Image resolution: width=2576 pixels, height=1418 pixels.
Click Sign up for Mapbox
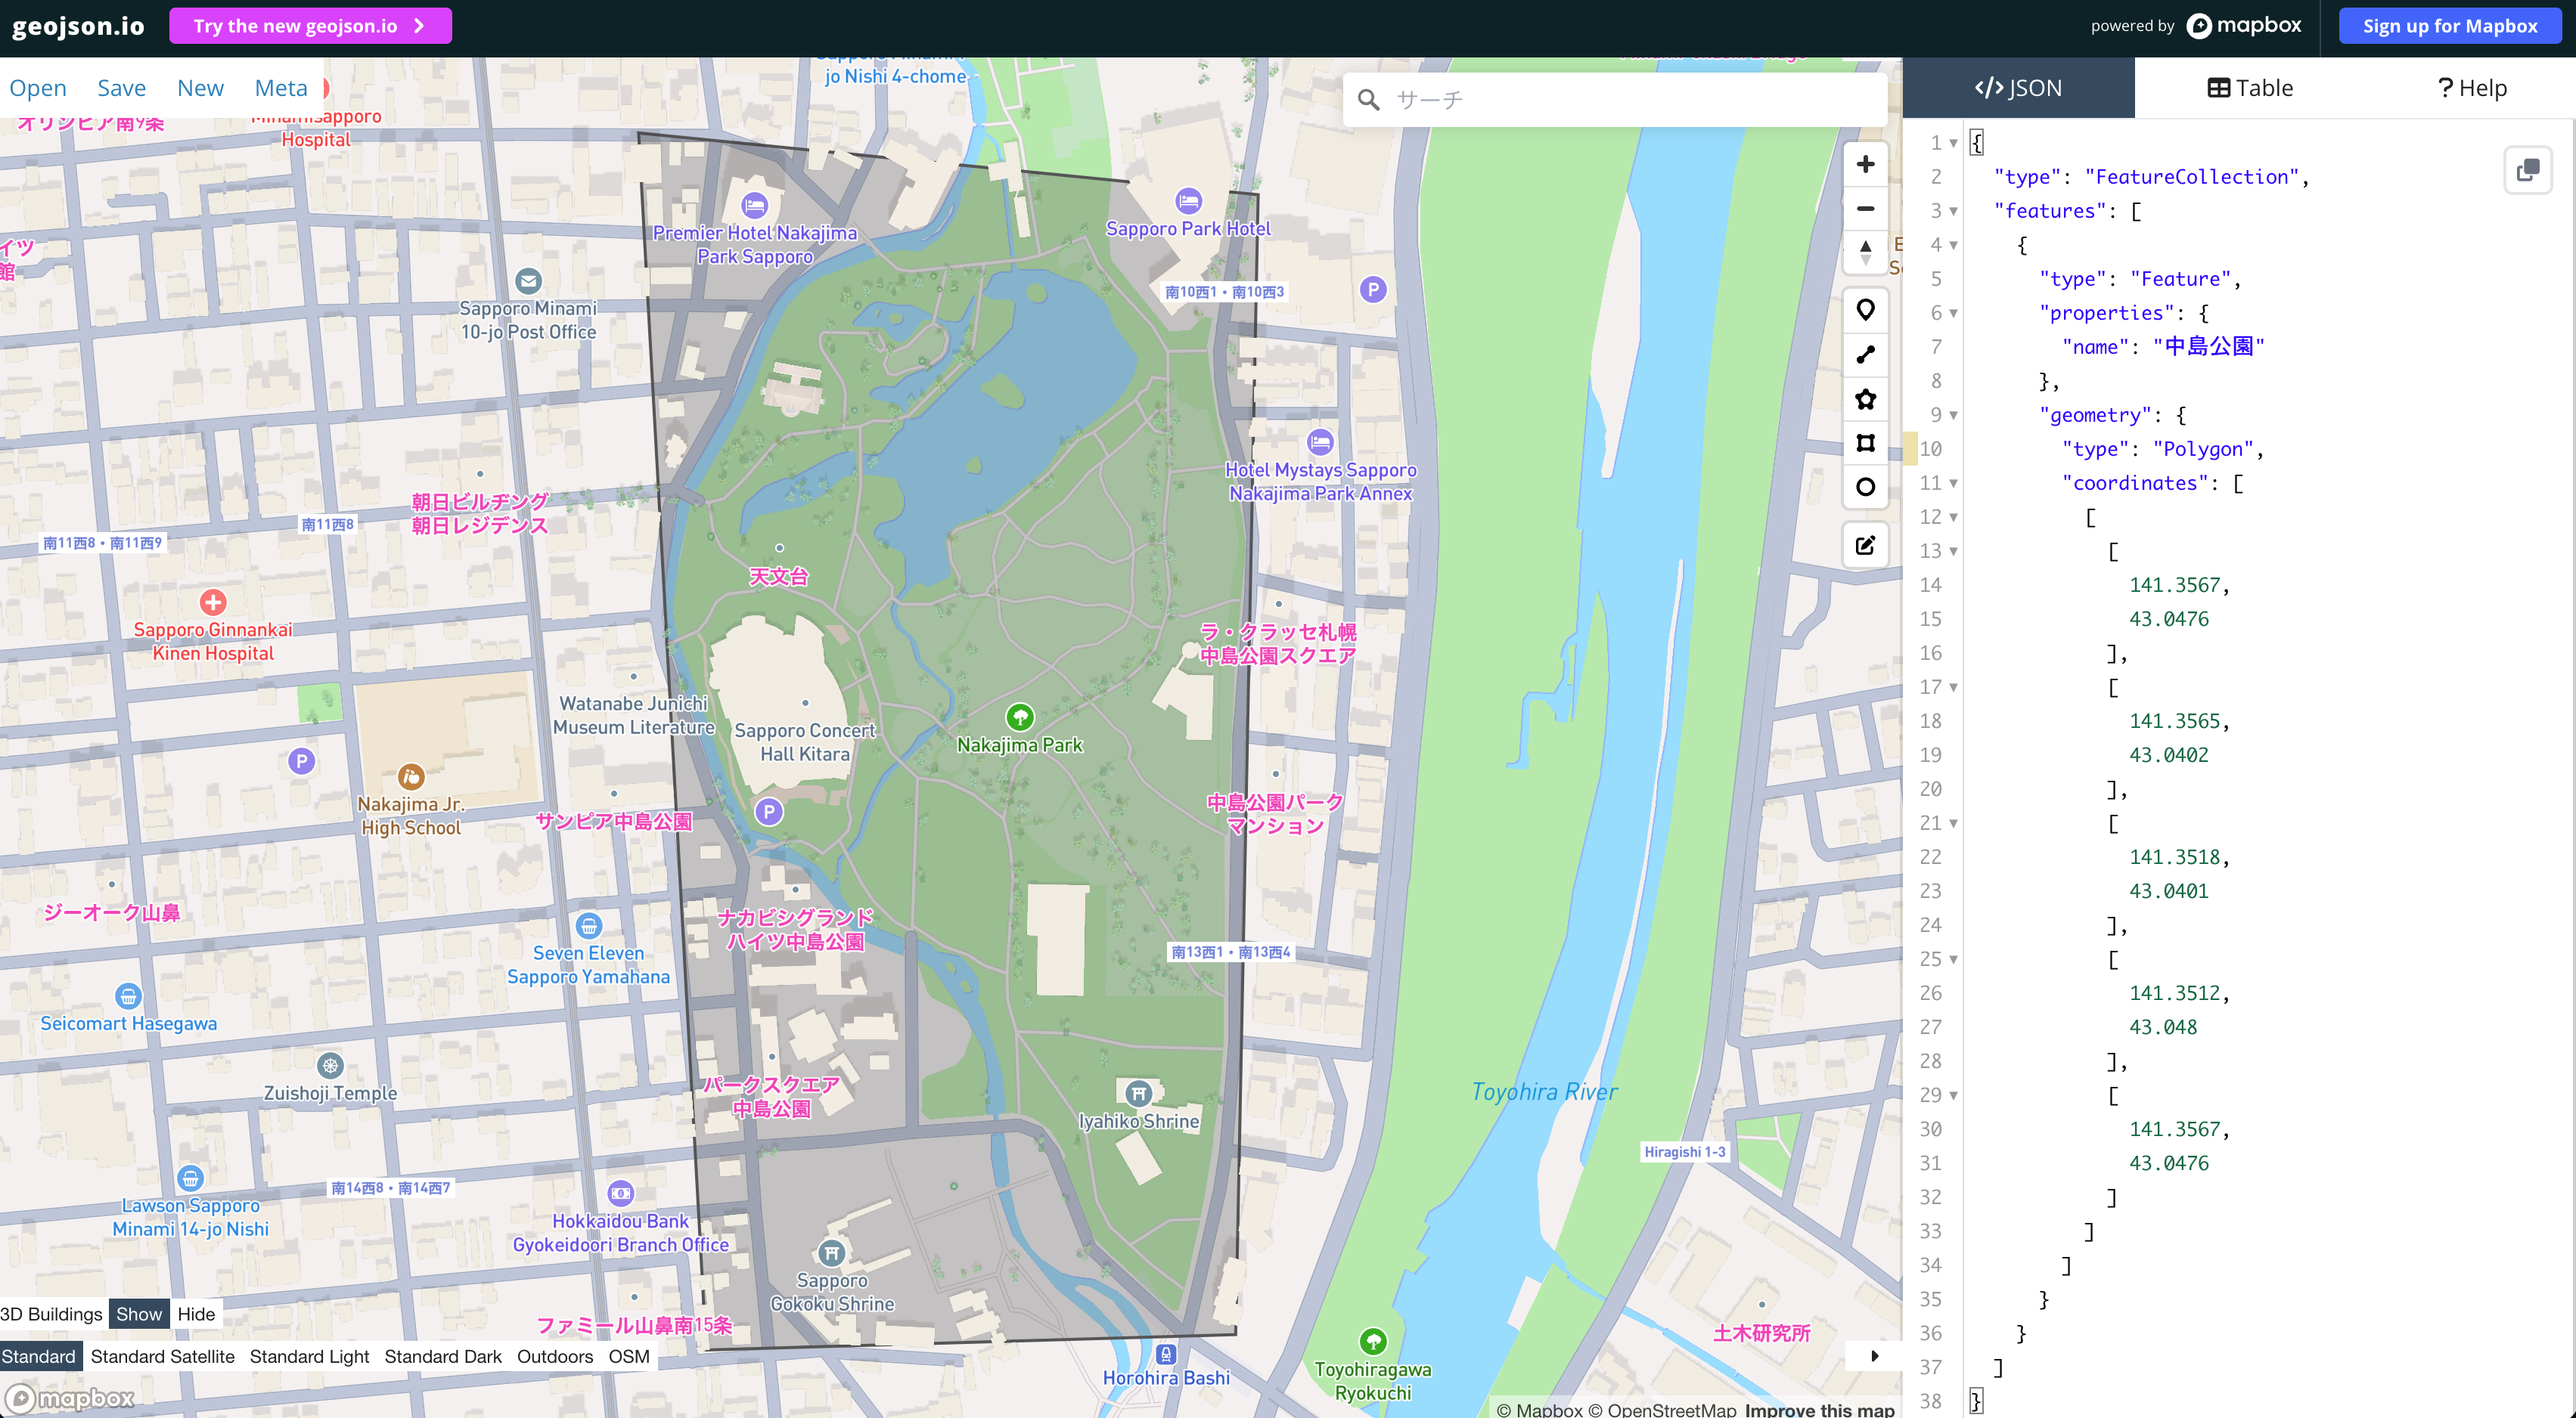click(2450, 25)
